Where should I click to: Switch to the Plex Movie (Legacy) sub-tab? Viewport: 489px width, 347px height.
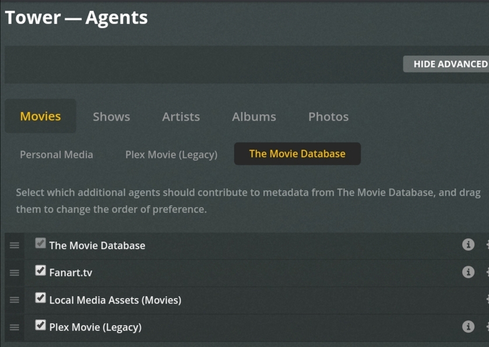[x=171, y=154]
